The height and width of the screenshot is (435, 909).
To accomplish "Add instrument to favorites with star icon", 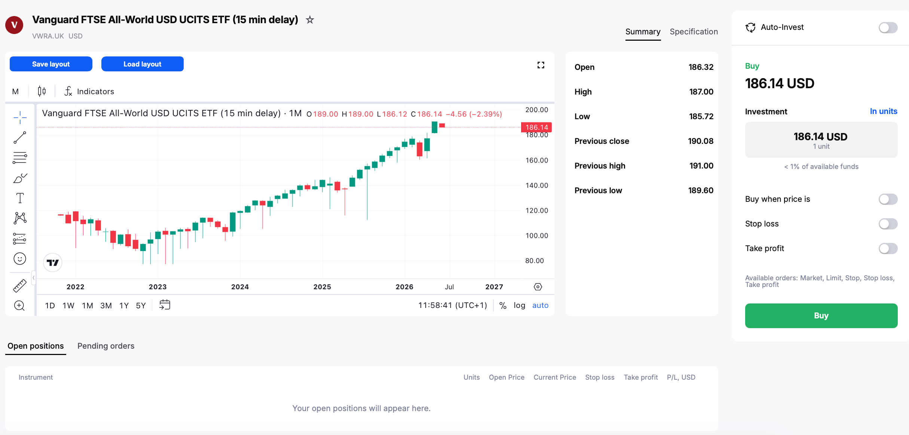I will pyautogui.click(x=310, y=19).
